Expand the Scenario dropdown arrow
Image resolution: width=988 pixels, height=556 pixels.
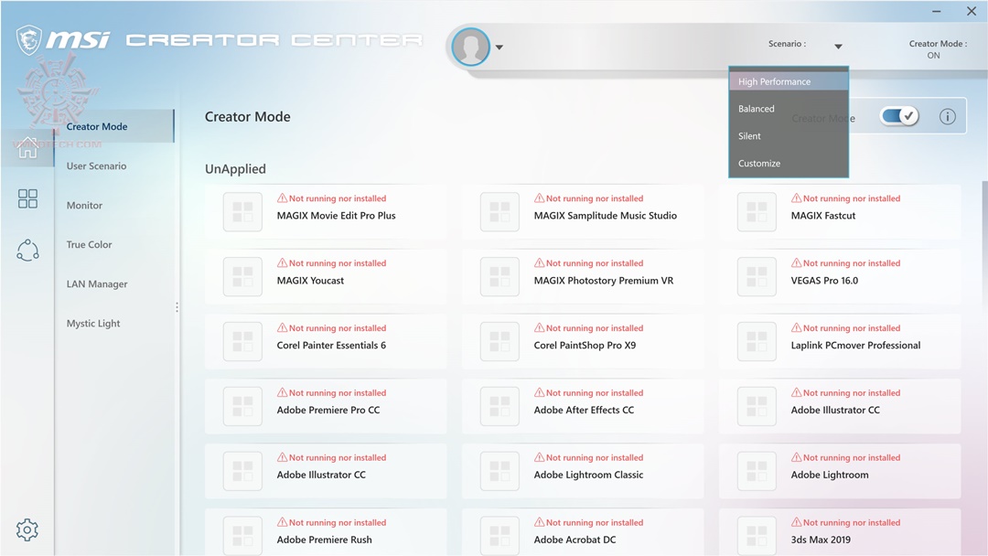(838, 46)
